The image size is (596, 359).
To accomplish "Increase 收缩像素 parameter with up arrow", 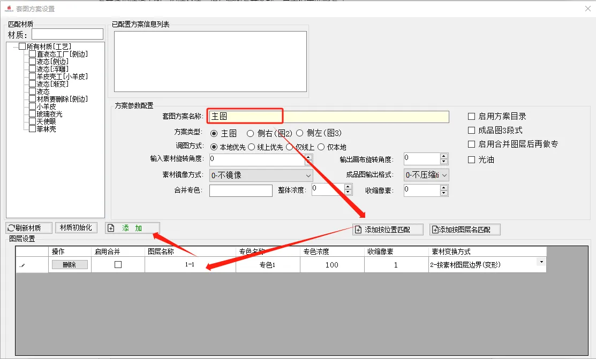I will pyautogui.click(x=443, y=188).
